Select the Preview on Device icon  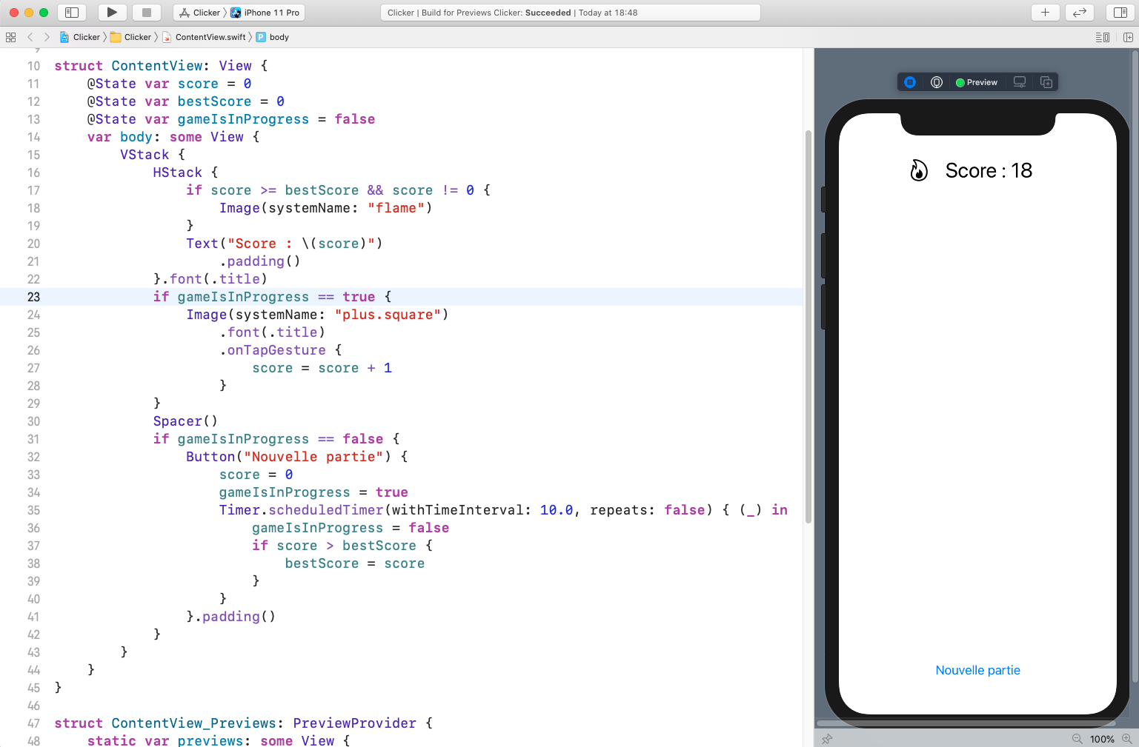click(x=1019, y=81)
